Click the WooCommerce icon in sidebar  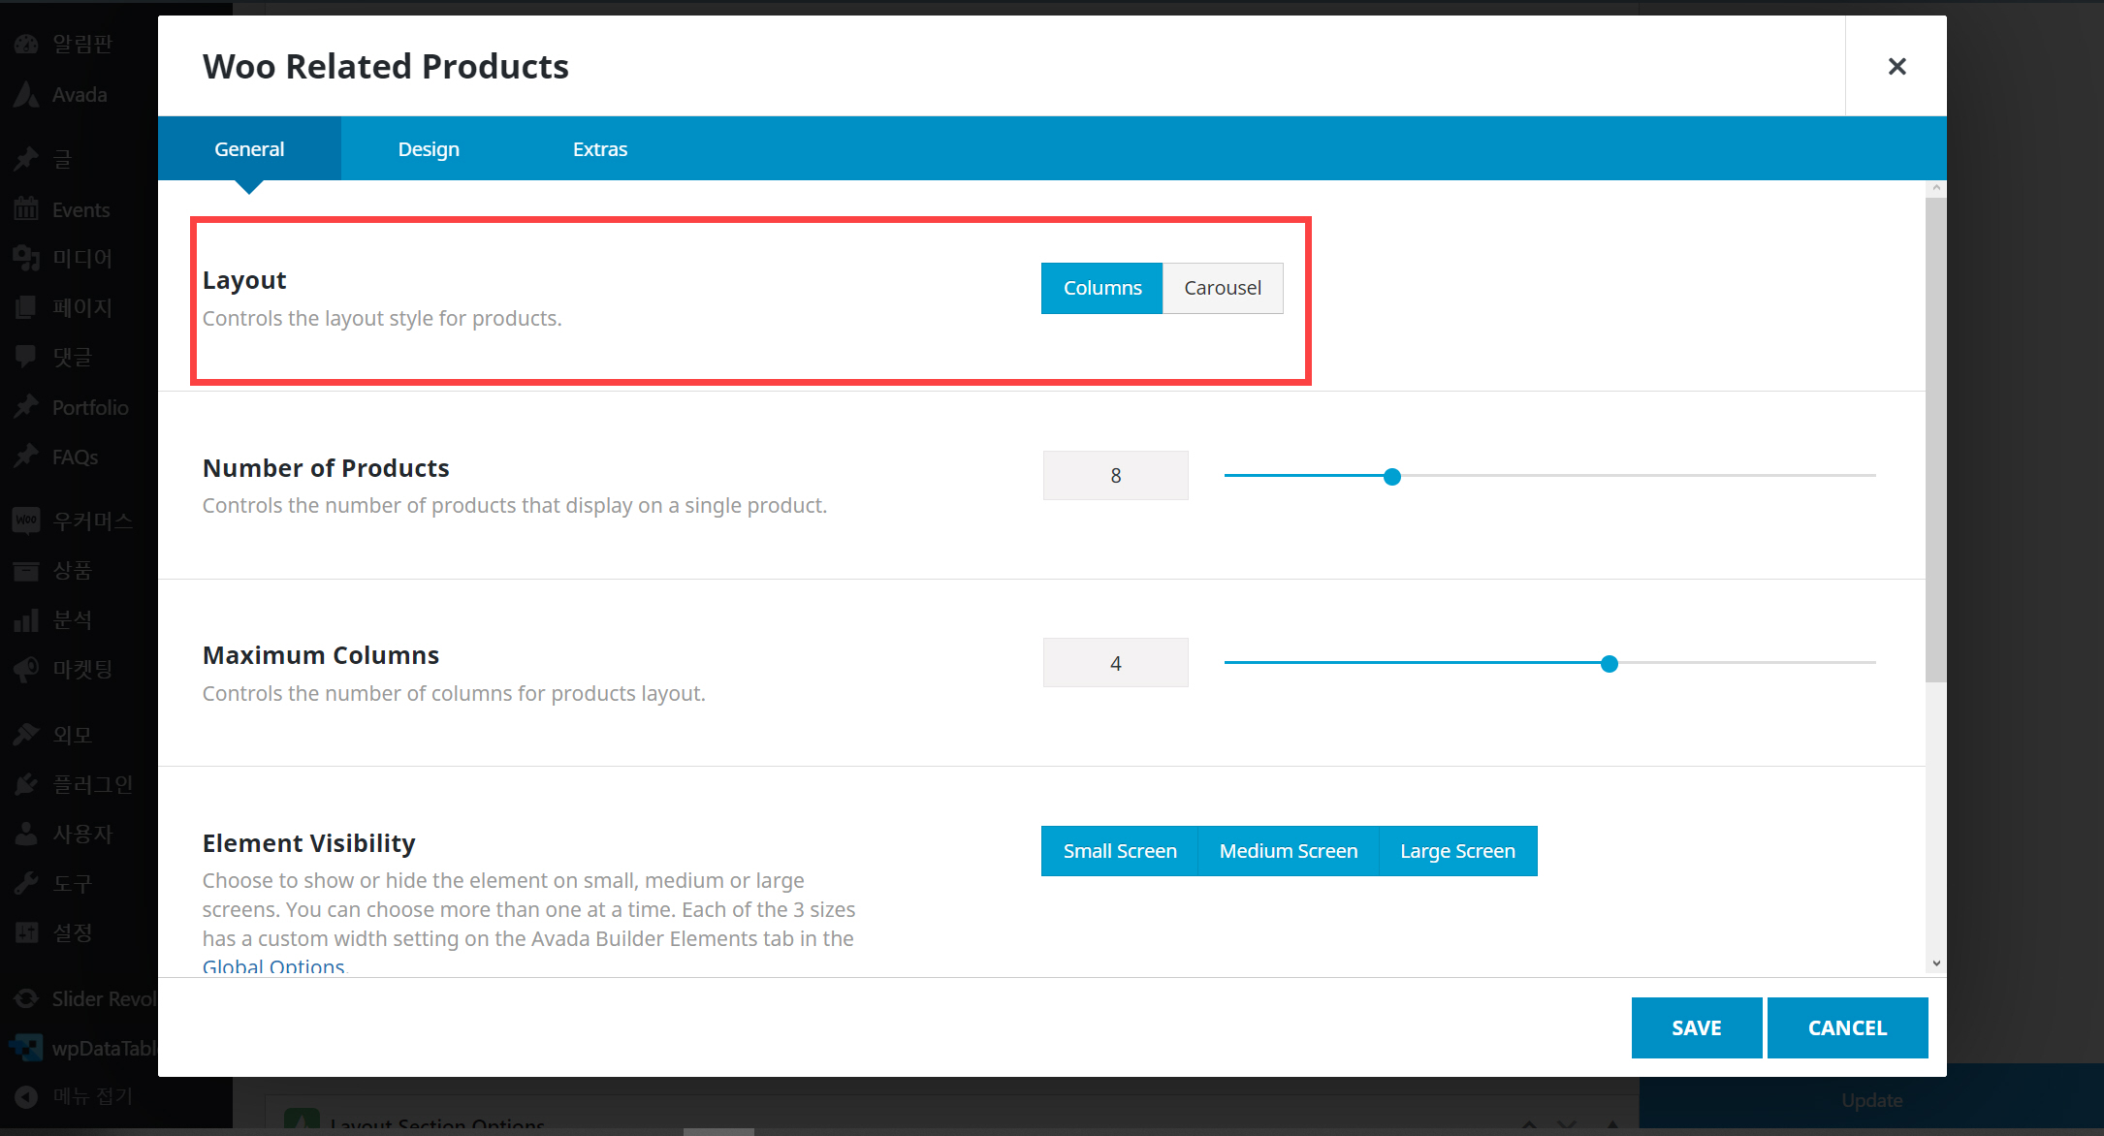tap(26, 521)
